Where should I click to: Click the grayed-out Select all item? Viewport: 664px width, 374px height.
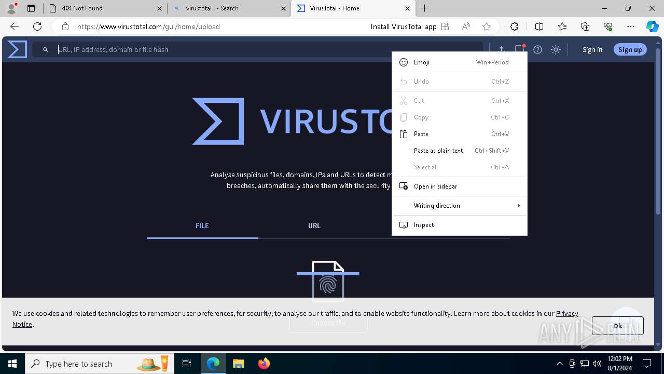click(460, 167)
